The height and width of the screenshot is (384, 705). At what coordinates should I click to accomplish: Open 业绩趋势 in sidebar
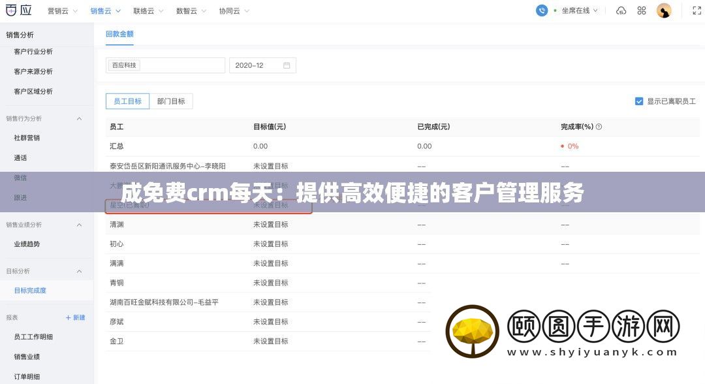(27, 244)
